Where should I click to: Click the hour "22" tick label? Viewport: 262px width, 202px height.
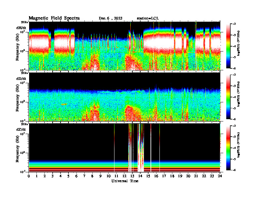coord(204,176)
